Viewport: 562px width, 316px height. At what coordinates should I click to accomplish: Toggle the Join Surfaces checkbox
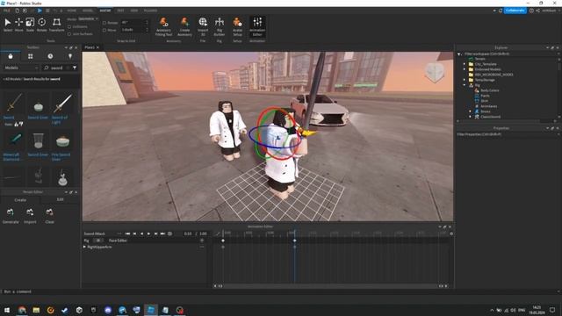[69, 34]
